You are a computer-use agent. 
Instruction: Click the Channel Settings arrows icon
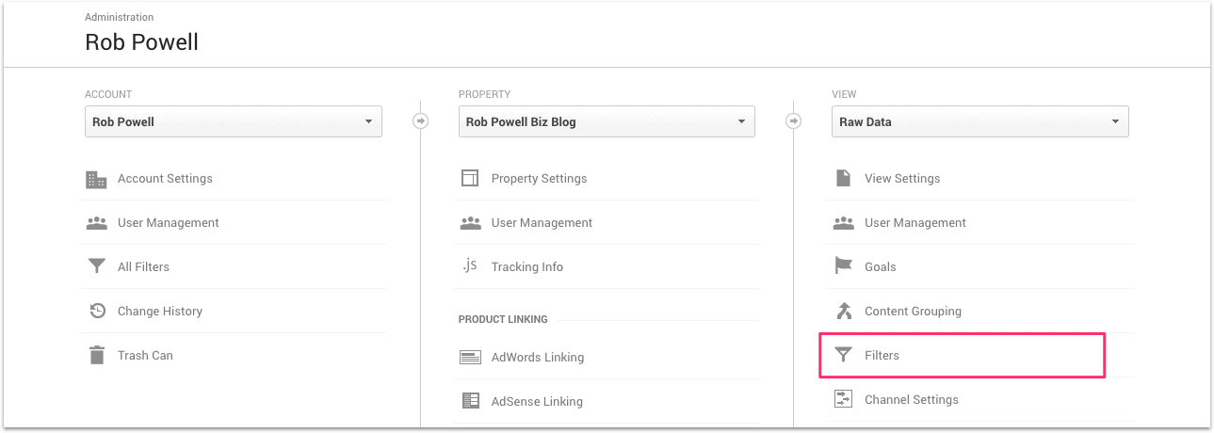point(844,400)
